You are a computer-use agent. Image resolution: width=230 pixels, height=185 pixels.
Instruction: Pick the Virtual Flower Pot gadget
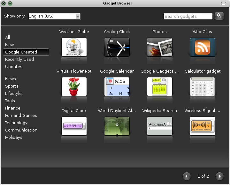tap(74, 87)
